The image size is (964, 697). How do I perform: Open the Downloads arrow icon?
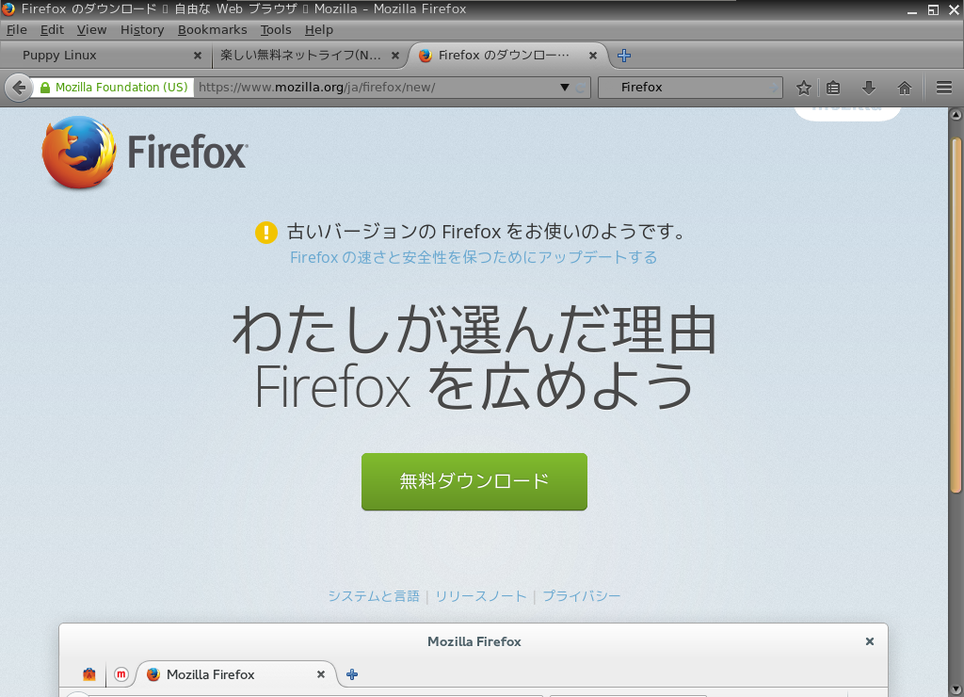point(869,88)
